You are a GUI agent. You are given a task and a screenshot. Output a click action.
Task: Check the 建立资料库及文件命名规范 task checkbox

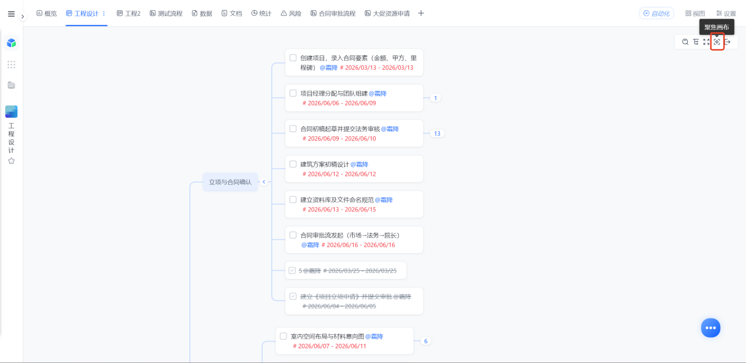click(x=293, y=200)
